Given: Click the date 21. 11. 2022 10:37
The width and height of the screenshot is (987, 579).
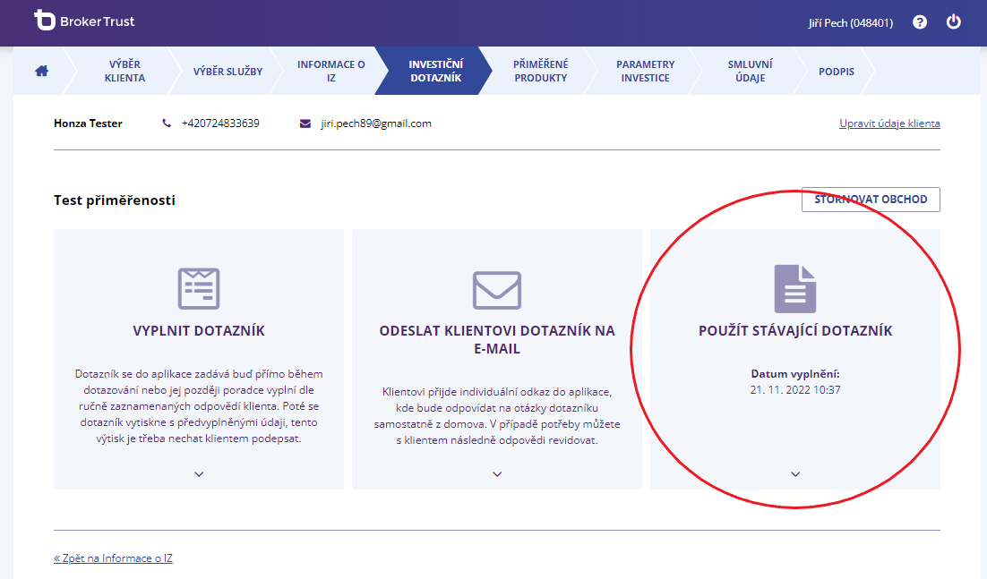Looking at the screenshot, I should [x=795, y=390].
